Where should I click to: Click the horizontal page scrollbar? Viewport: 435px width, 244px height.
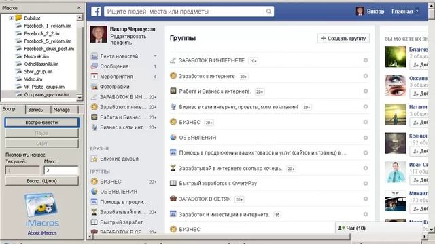tap(222, 237)
